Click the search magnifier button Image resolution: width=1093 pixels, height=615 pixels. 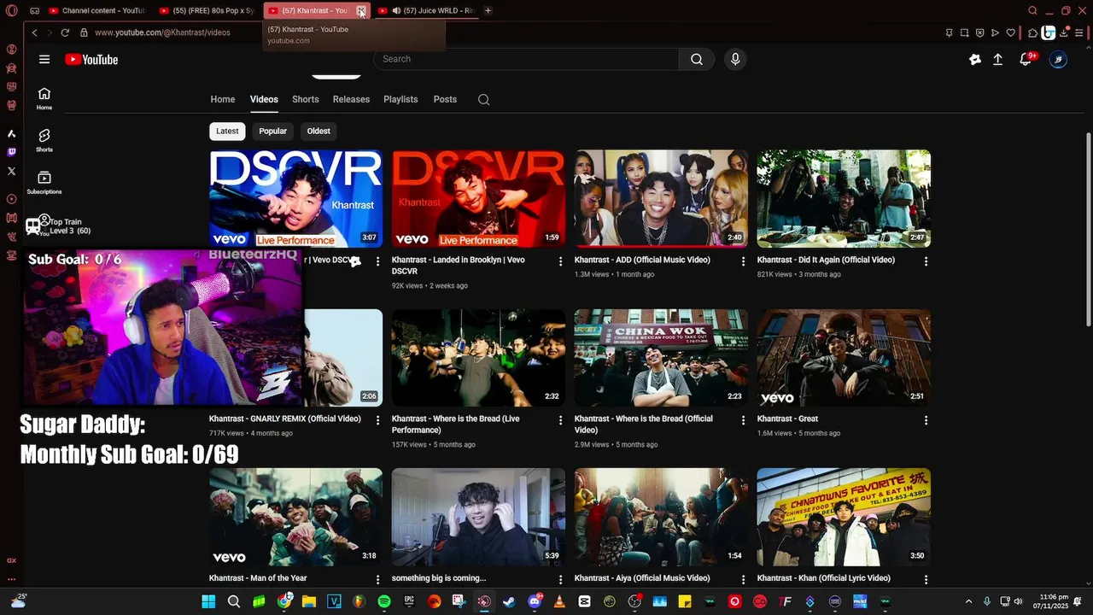(x=697, y=59)
